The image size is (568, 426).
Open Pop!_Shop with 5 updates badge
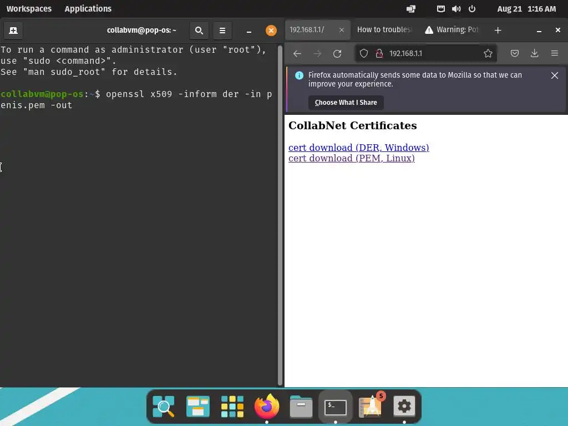tap(371, 405)
